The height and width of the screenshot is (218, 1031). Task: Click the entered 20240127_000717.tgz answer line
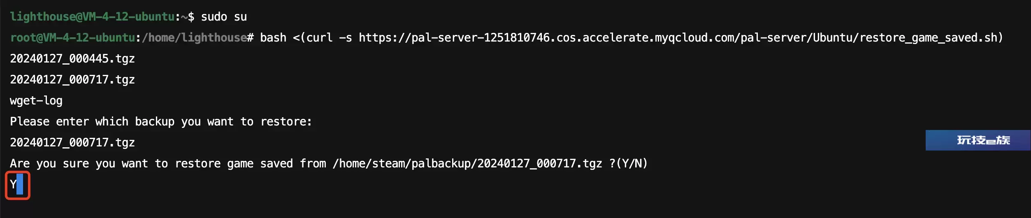72,143
